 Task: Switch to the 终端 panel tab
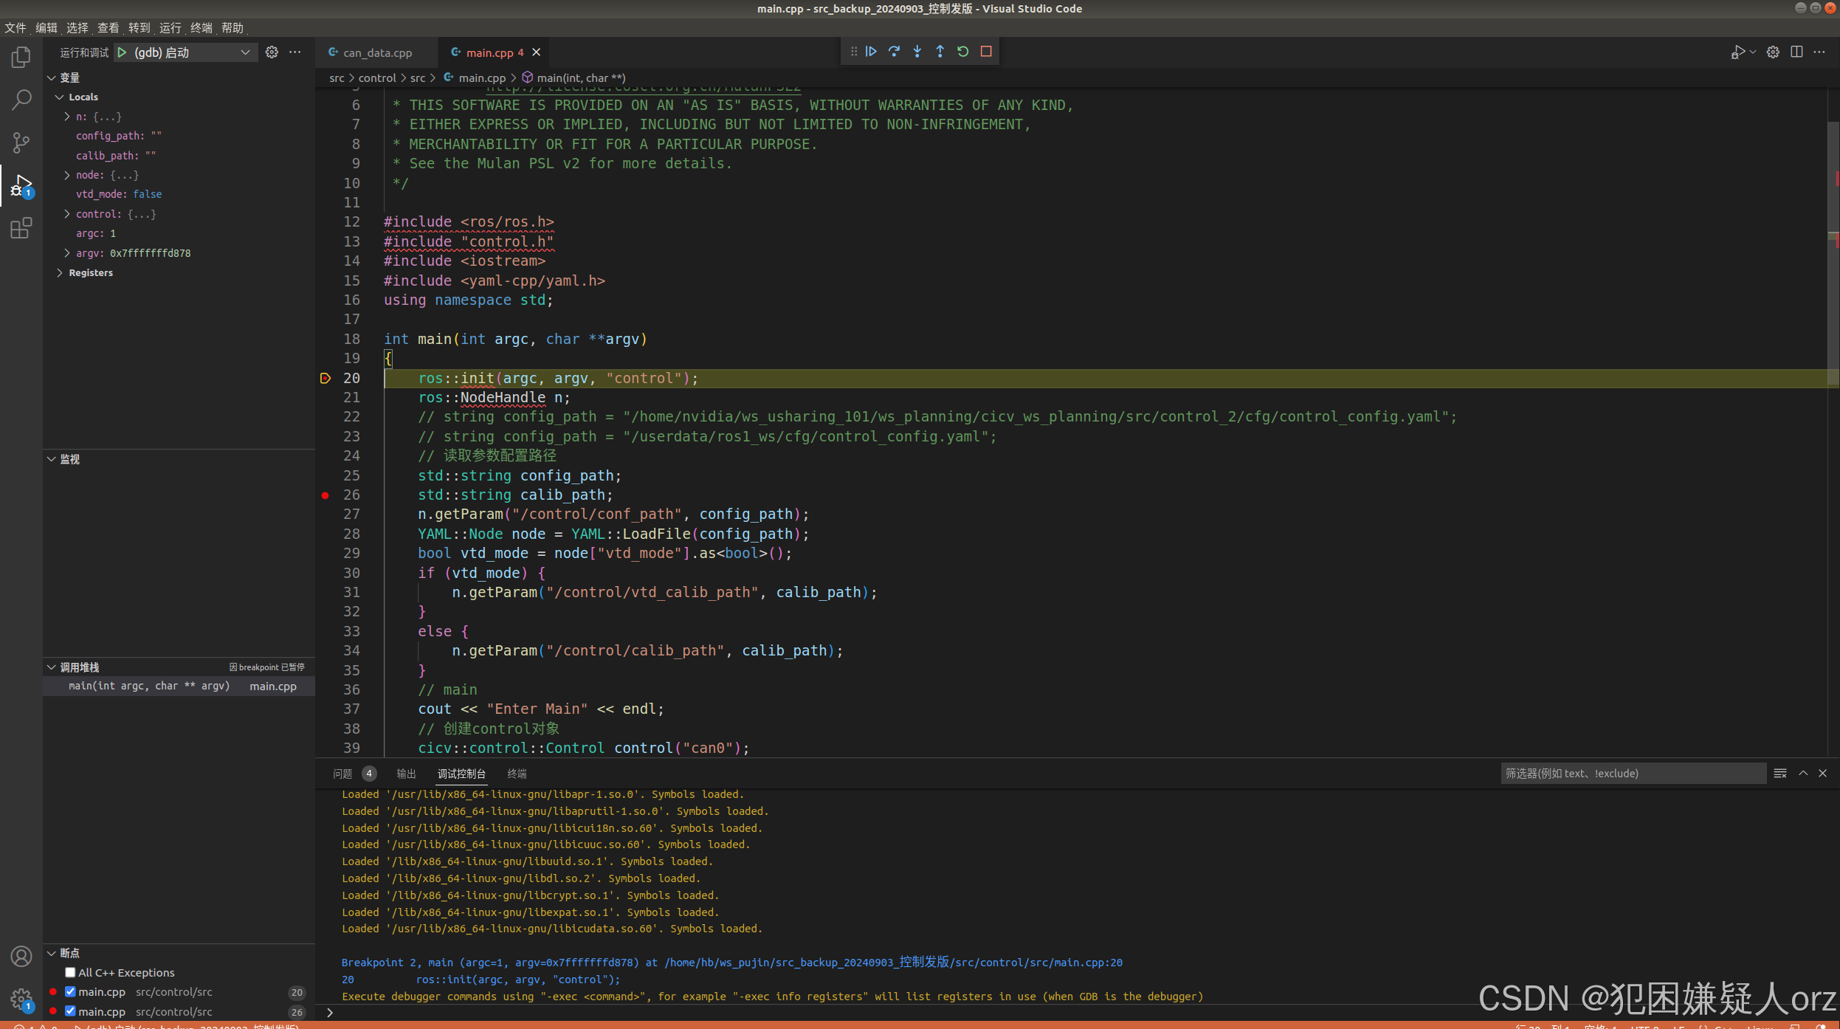click(x=517, y=774)
